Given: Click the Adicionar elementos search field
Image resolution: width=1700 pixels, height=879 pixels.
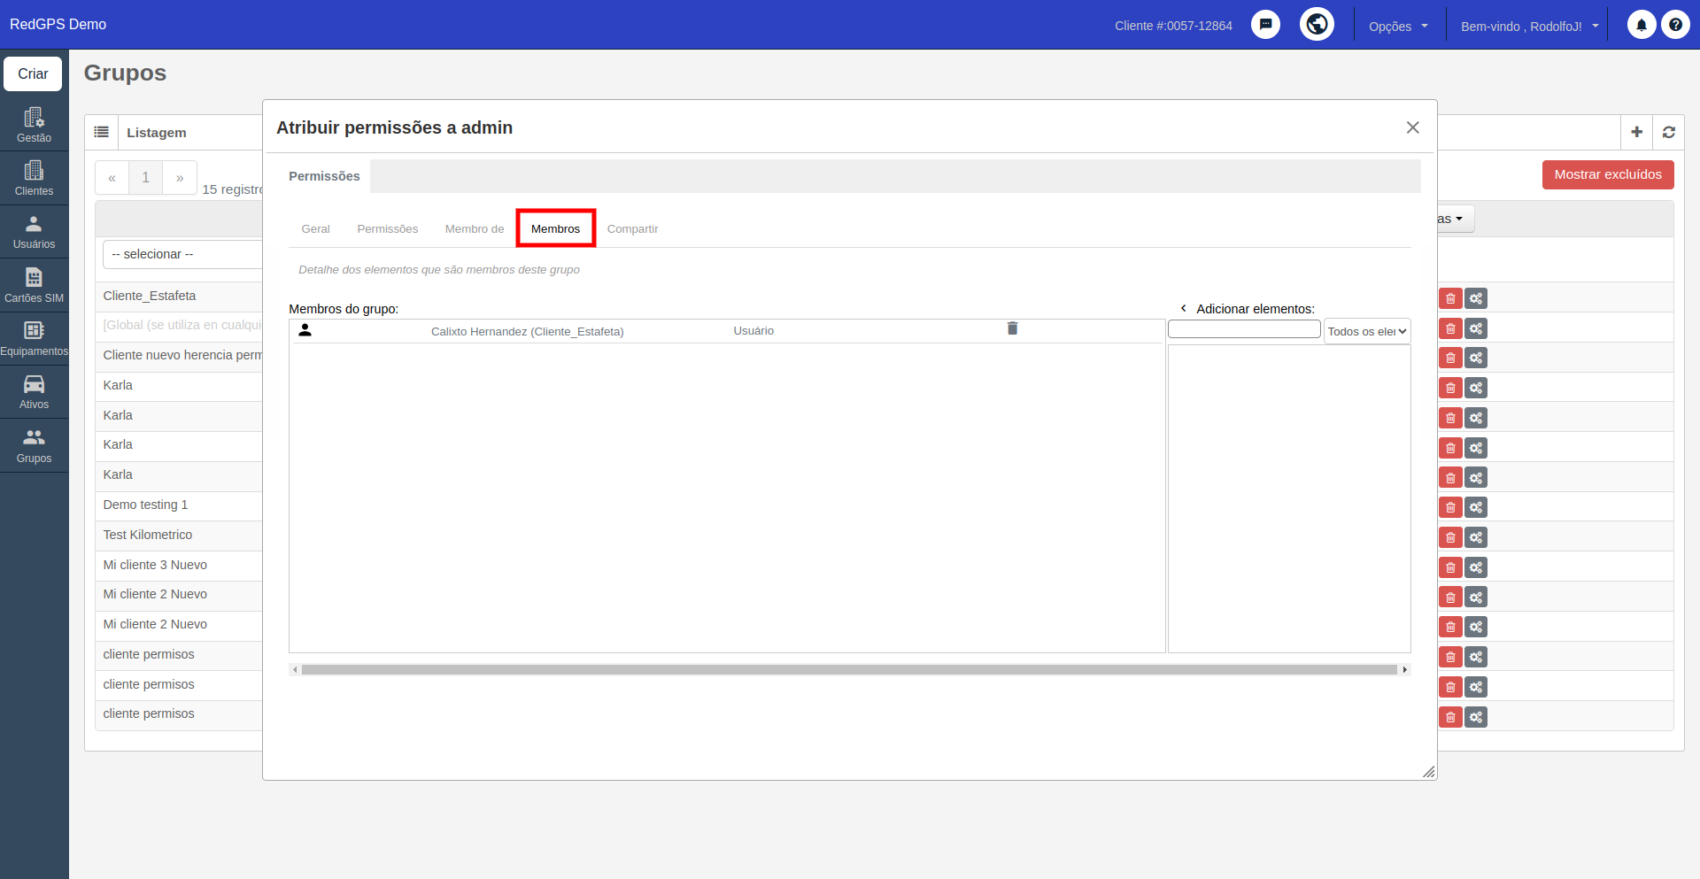Looking at the screenshot, I should (1244, 329).
